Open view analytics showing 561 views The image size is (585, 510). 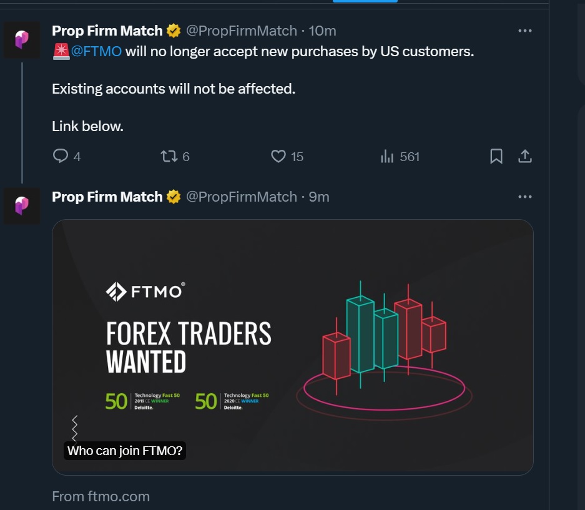(388, 156)
